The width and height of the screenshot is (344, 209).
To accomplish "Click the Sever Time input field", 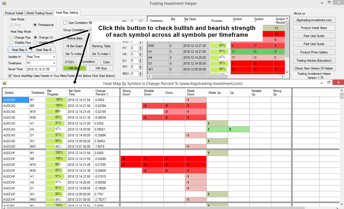I will coord(41,69).
